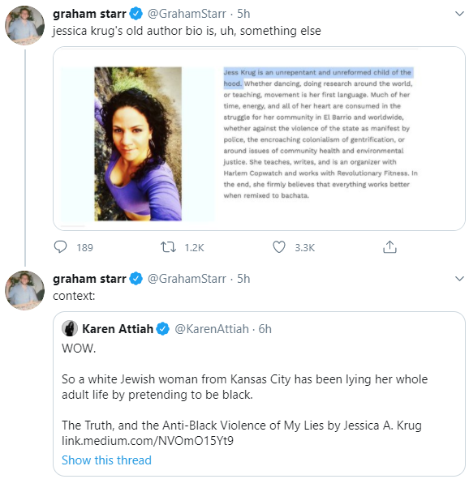Click the reply icon with 189 replies
This screenshot has height=479, width=469.
[60, 247]
